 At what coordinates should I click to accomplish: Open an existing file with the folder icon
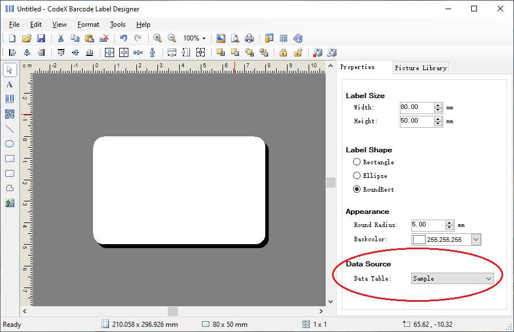[x=27, y=38]
